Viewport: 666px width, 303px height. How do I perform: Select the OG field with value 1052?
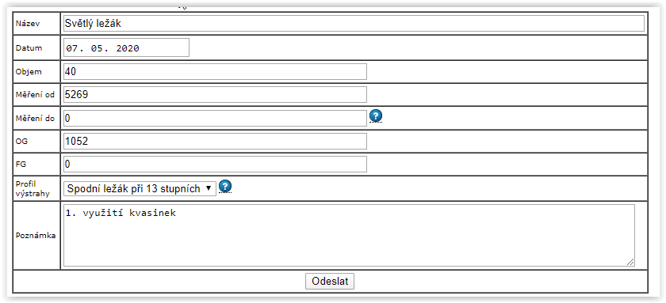point(215,141)
